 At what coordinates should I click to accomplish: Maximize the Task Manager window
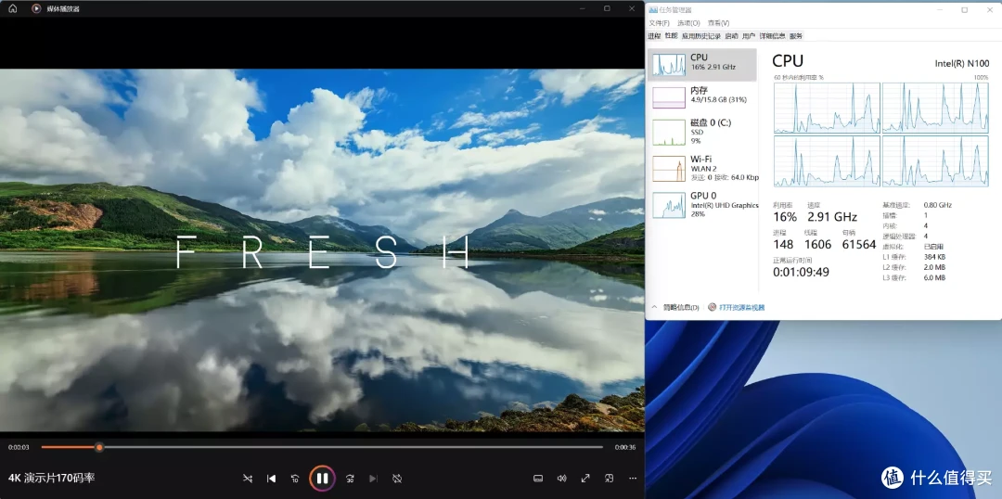[964, 9]
